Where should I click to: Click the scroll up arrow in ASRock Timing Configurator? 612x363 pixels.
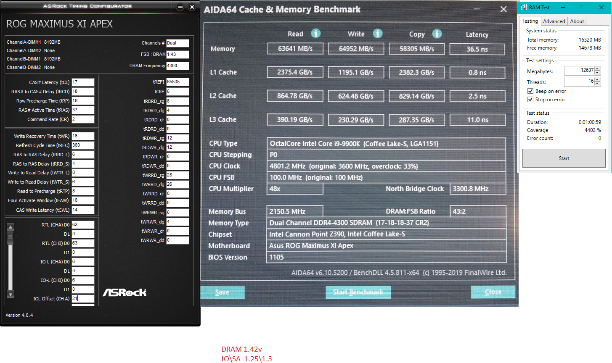[x=11, y=227]
